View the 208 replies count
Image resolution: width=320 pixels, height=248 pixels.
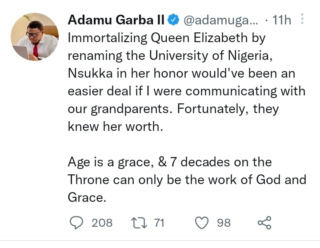coord(102,222)
